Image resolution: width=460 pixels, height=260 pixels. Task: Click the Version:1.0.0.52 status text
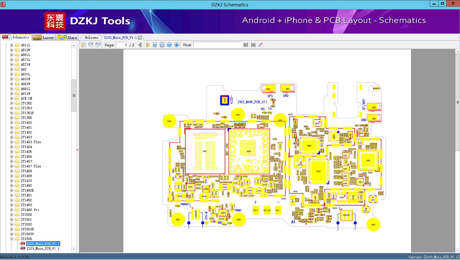point(15,257)
